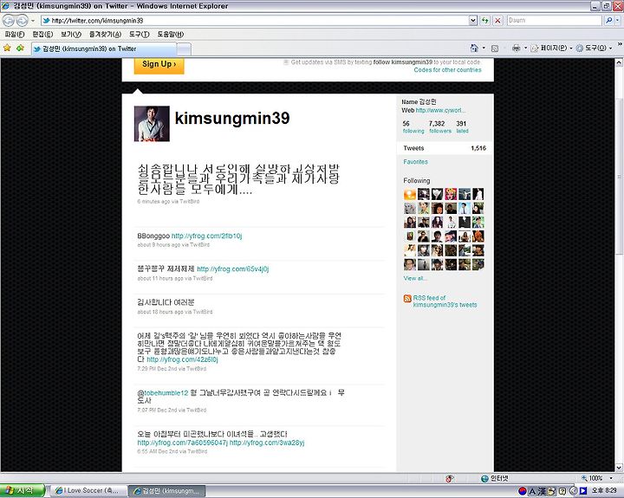Screen dimensions: 624x498
Task: Click the Home toolbar icon
Action: [x=474, y=49]
